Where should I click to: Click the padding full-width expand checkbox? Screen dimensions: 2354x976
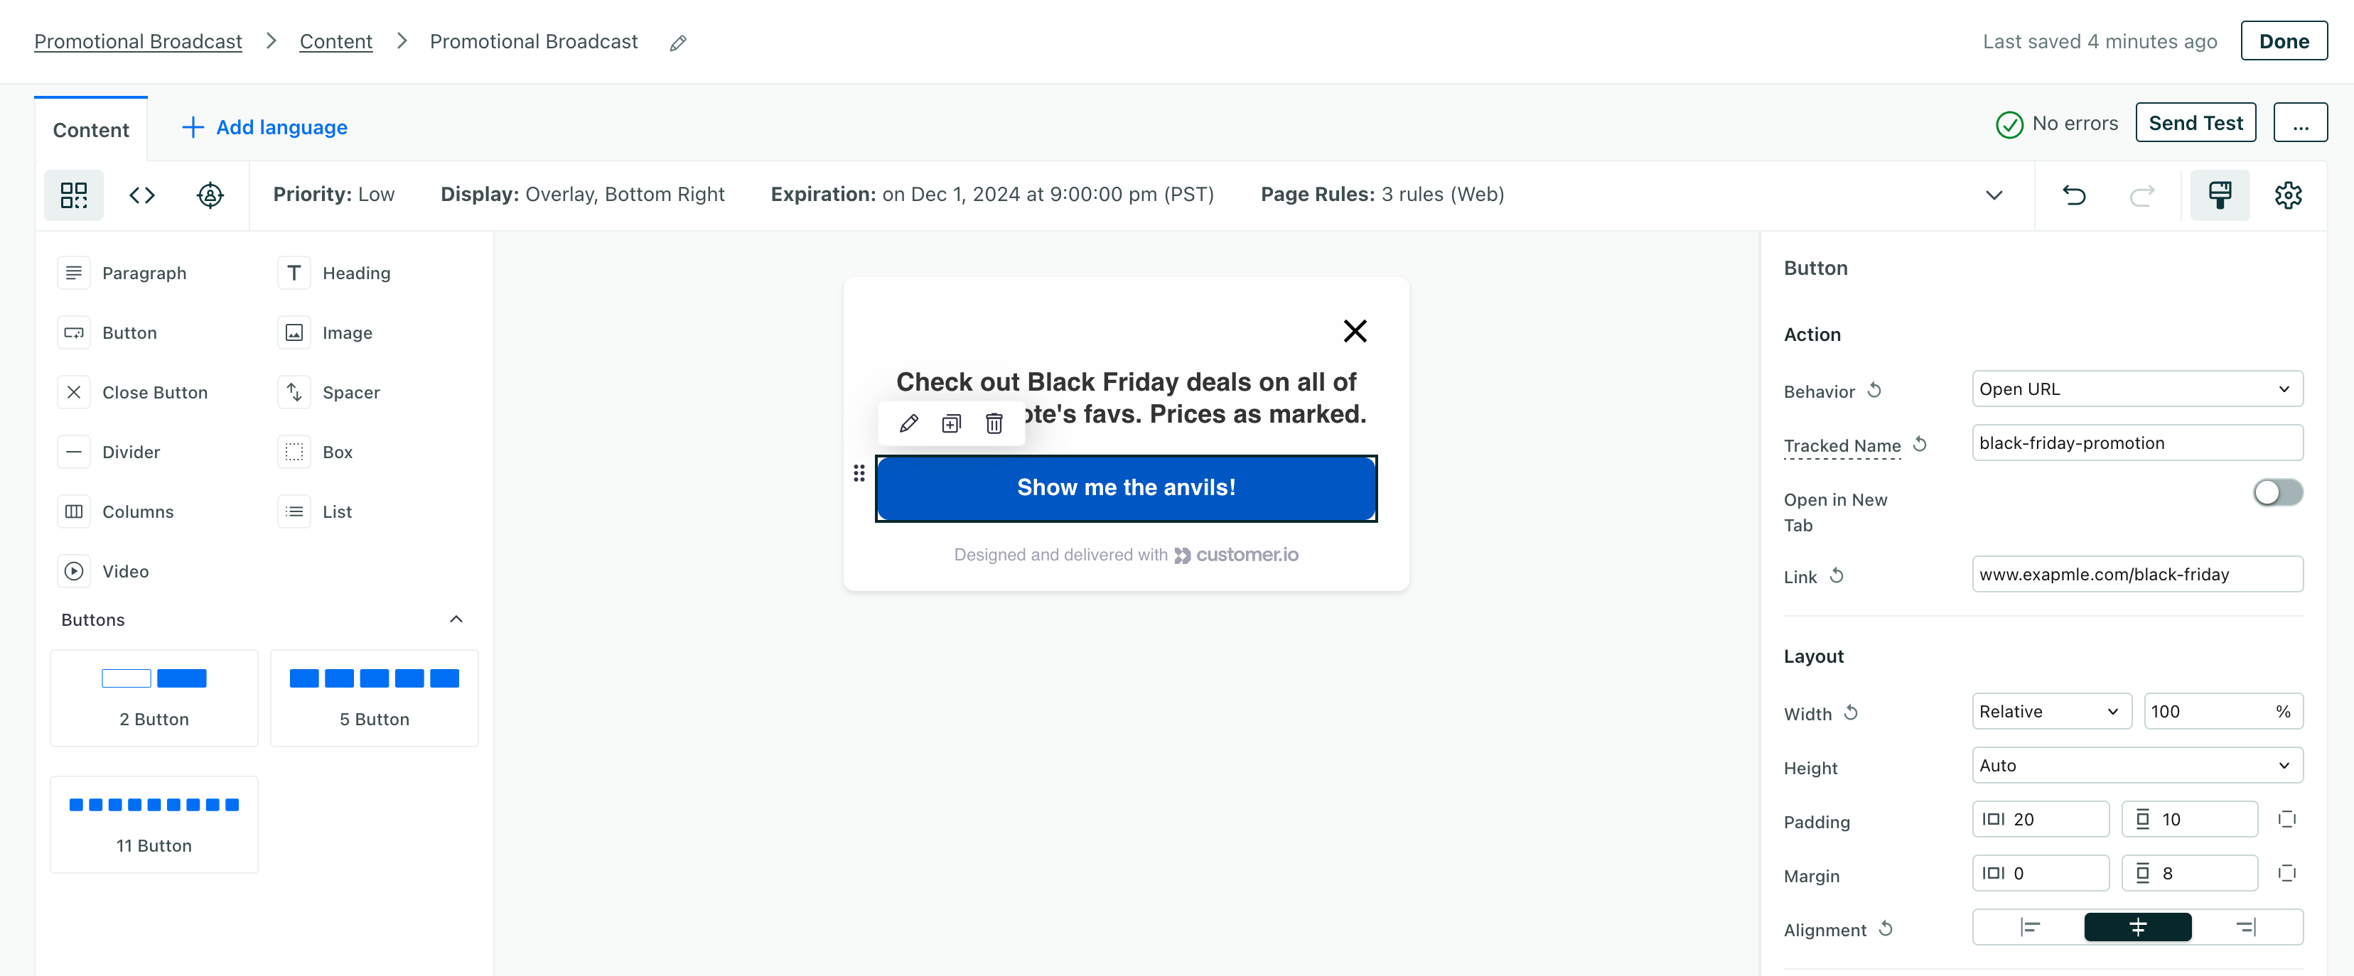click(2288, 820)
